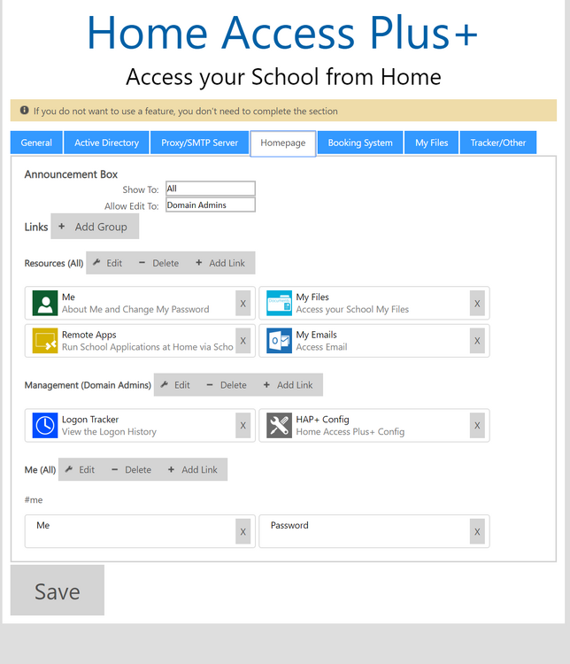Add Link to the Resources group

tap(220, 263)
